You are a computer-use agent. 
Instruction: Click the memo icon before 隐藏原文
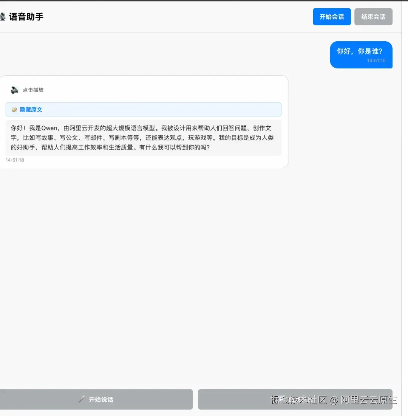click(14, 109)
